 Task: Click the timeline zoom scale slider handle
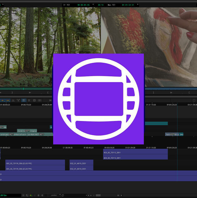[x=98, y=195]
